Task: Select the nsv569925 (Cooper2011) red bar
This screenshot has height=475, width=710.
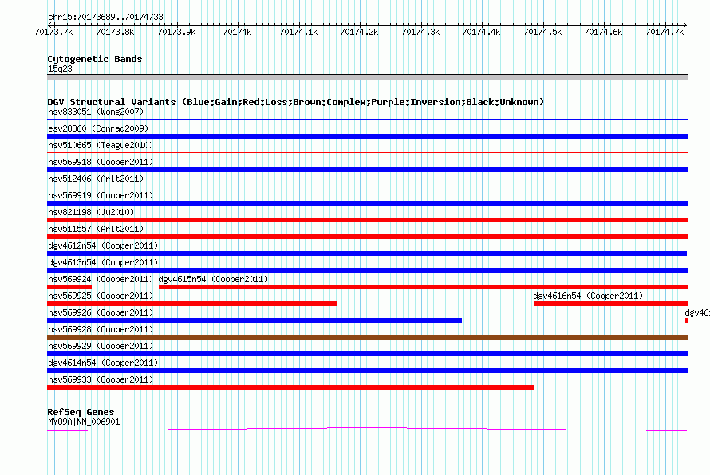Action: (x=191, y=304)
